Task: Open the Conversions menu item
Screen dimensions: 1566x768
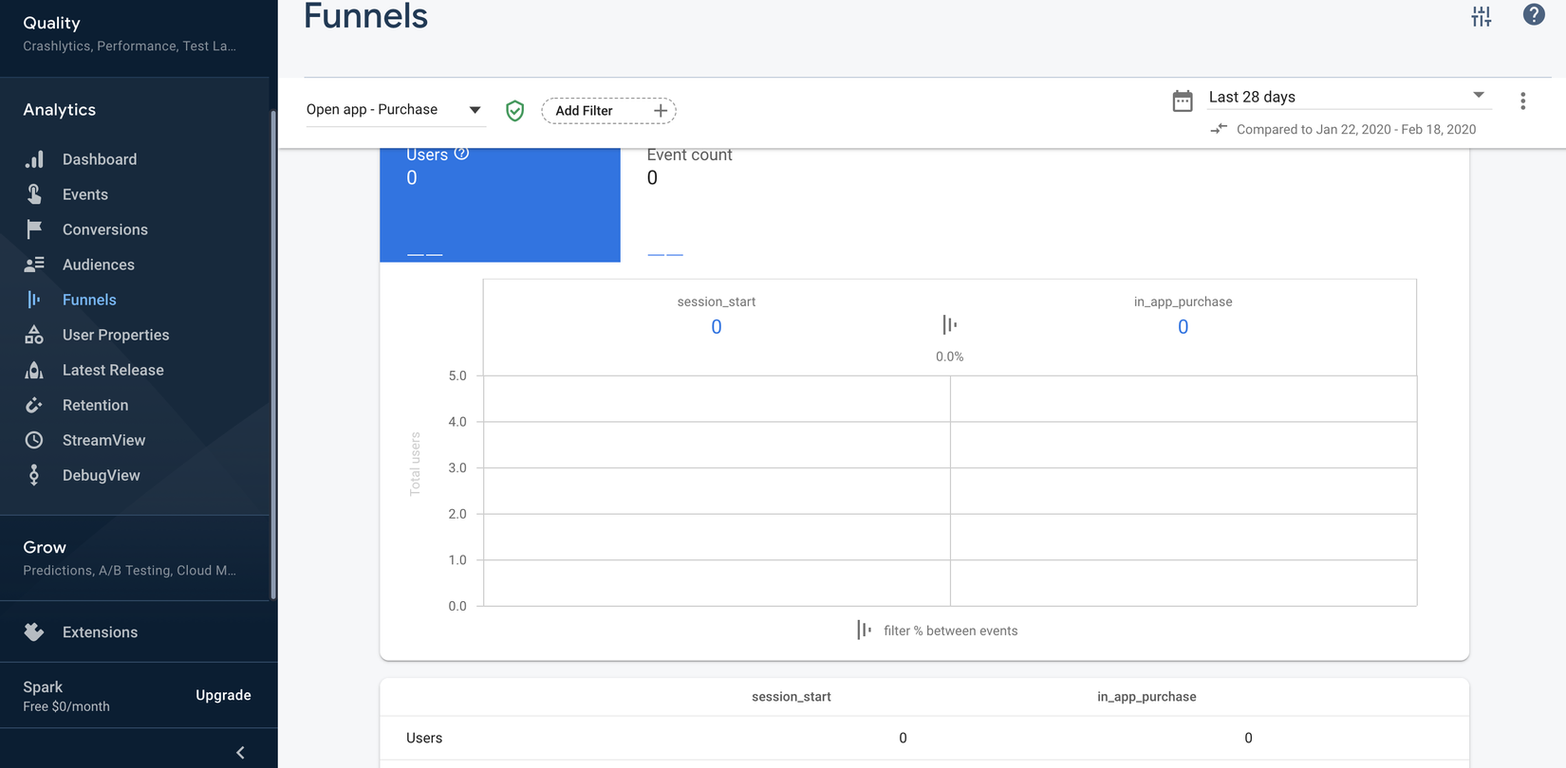Action: pos(104,229)
